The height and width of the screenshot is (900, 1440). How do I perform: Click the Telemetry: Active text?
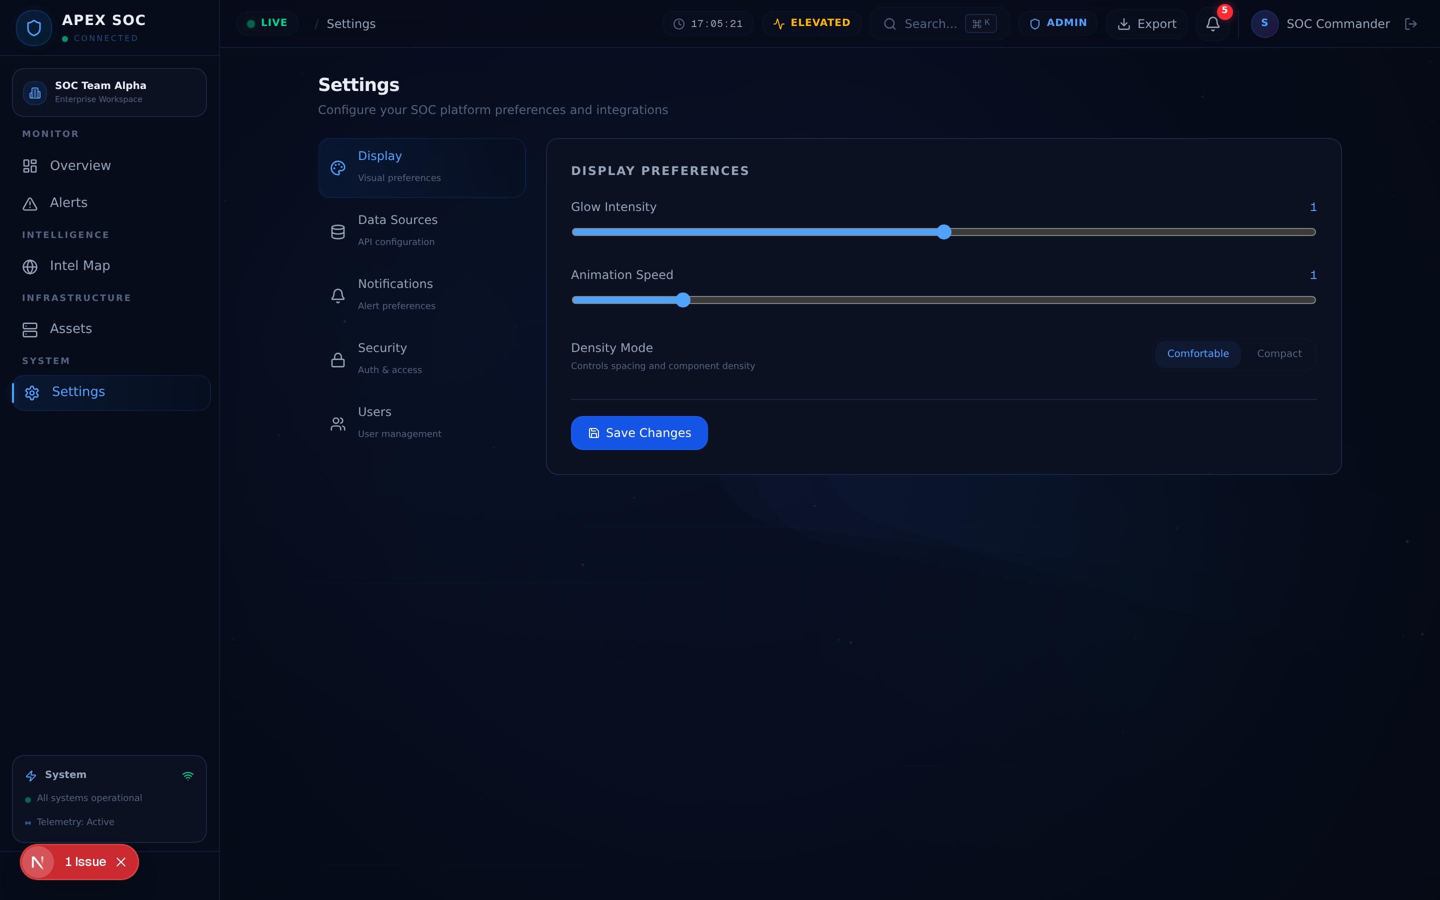75,822
